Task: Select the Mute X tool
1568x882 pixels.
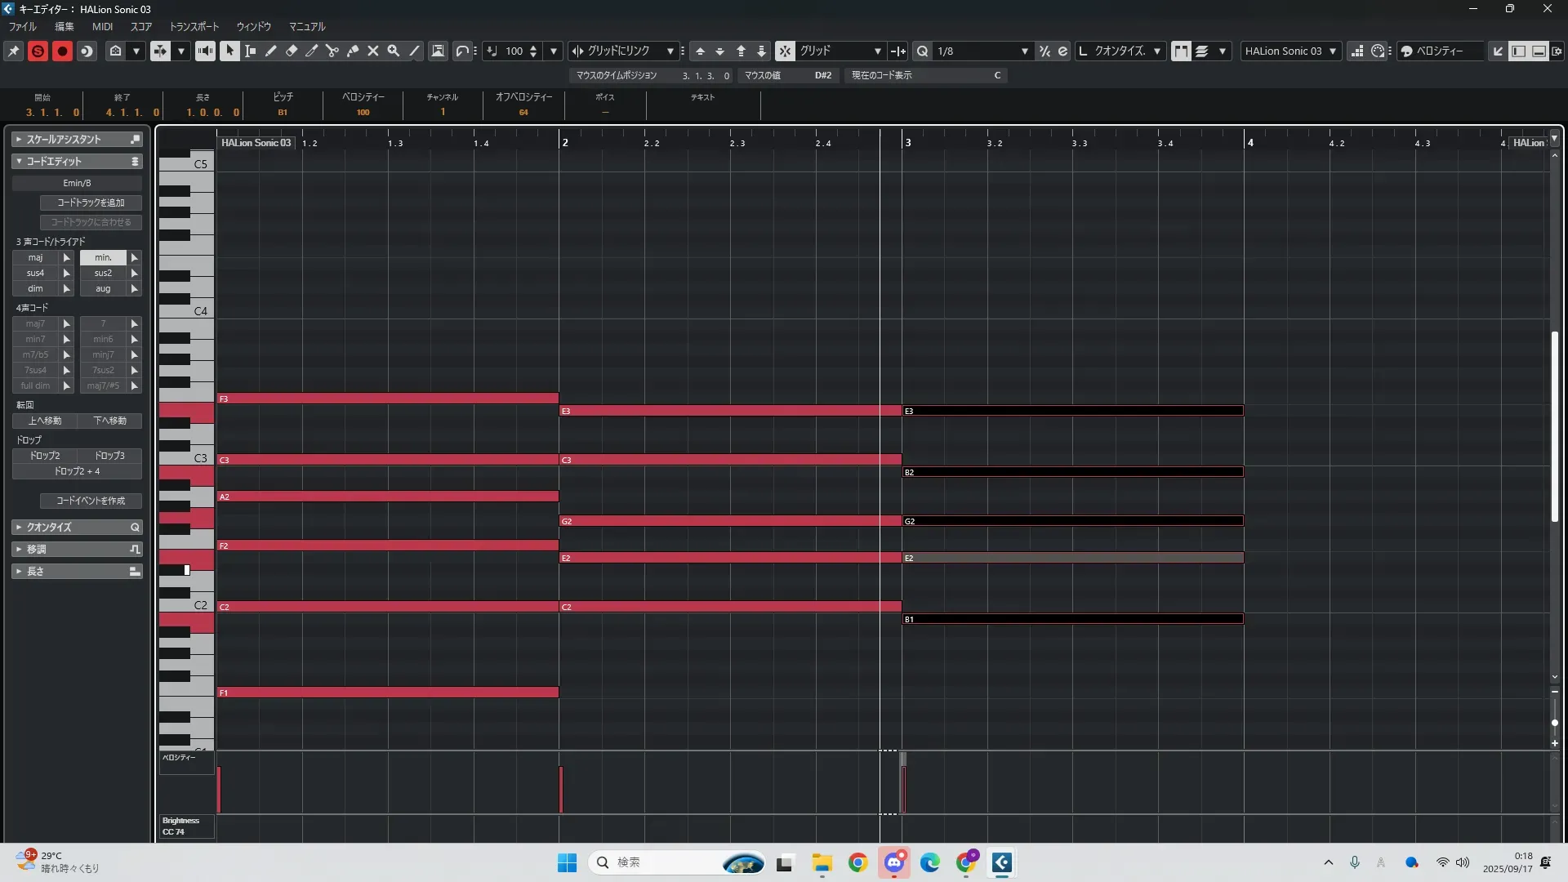Action: (x=373, y=51)
